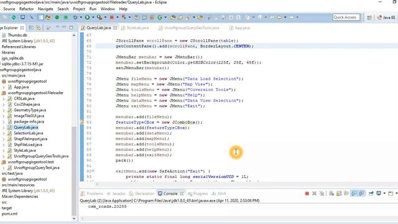Click in the Quick Access field
The width and height of the screenshot is (398, 224).
tap(346, 17)
